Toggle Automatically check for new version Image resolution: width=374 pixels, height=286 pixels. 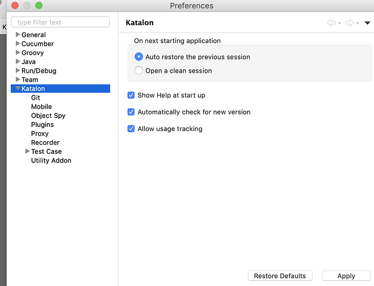pos(132,112)
